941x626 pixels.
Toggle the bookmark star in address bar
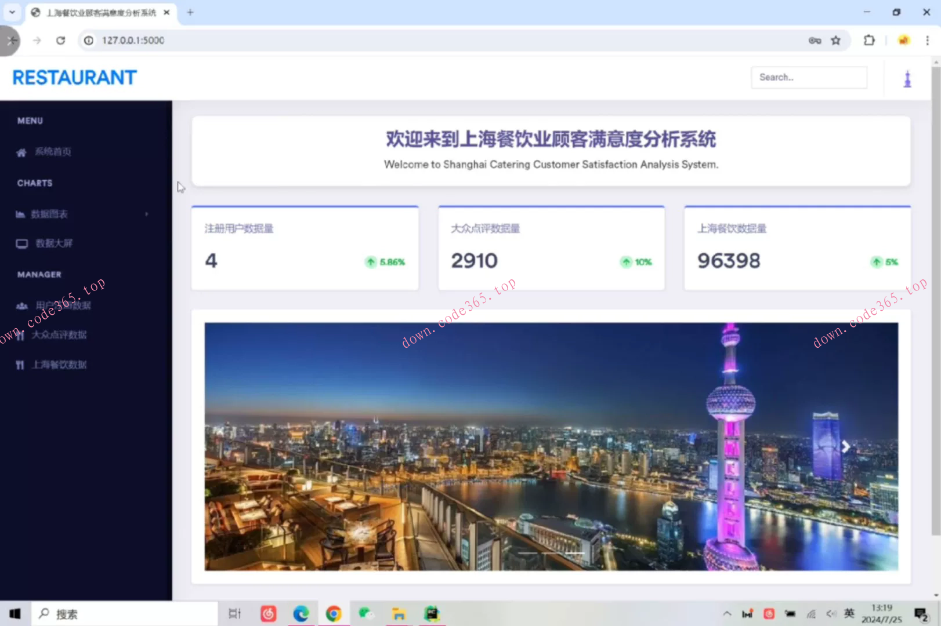(x=836, y=41)
